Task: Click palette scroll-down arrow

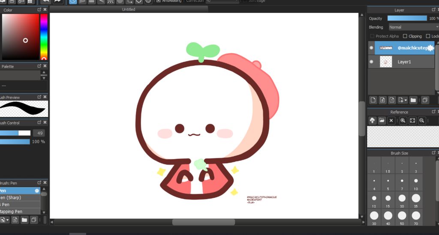Action: (44, 78)
